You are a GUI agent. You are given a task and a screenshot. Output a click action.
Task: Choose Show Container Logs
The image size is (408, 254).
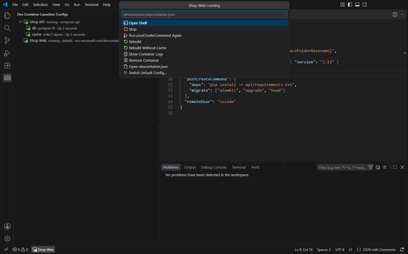click(x=204, y=54)
